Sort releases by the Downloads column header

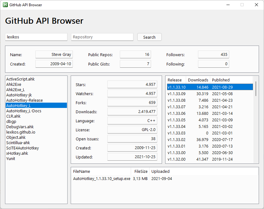[x=198, y=80]
